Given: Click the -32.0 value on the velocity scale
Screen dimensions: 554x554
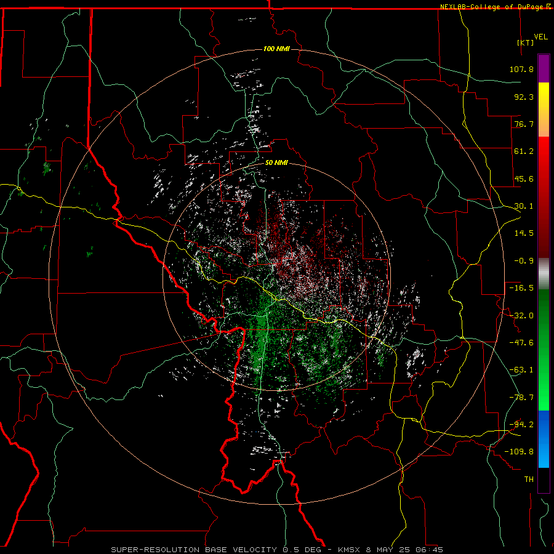Looking at the screenshot, I should coord(521,316).
